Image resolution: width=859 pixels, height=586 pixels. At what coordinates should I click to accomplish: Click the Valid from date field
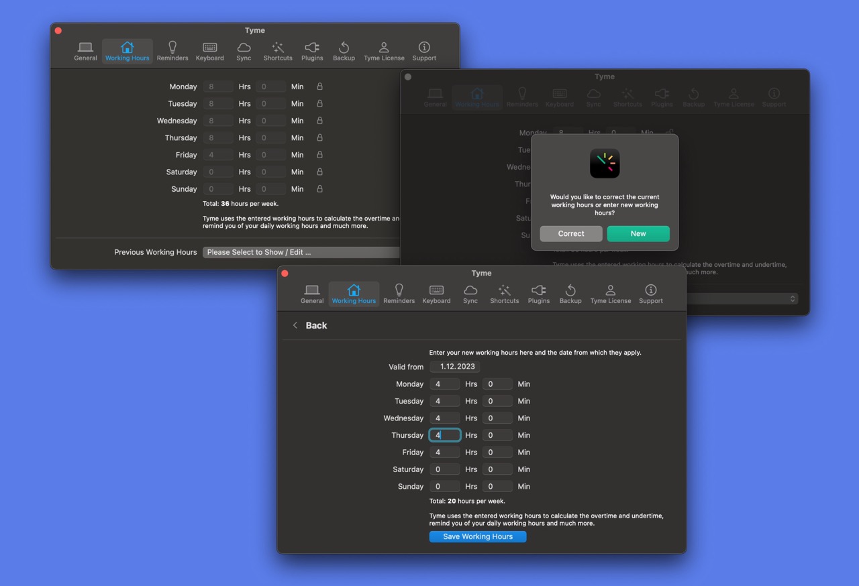point(455,367)
